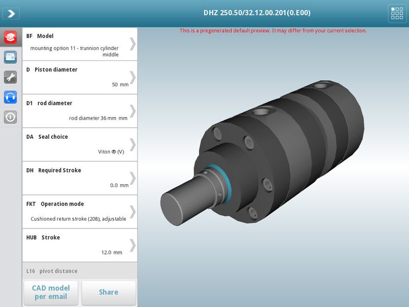
Task: Select the L16 pivot distance entry
Action: [79, 271]
